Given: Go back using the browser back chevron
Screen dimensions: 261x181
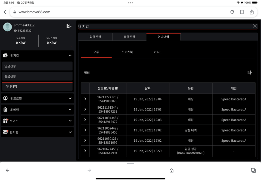Looking at the screenshot, I should [x=5, y=12].
